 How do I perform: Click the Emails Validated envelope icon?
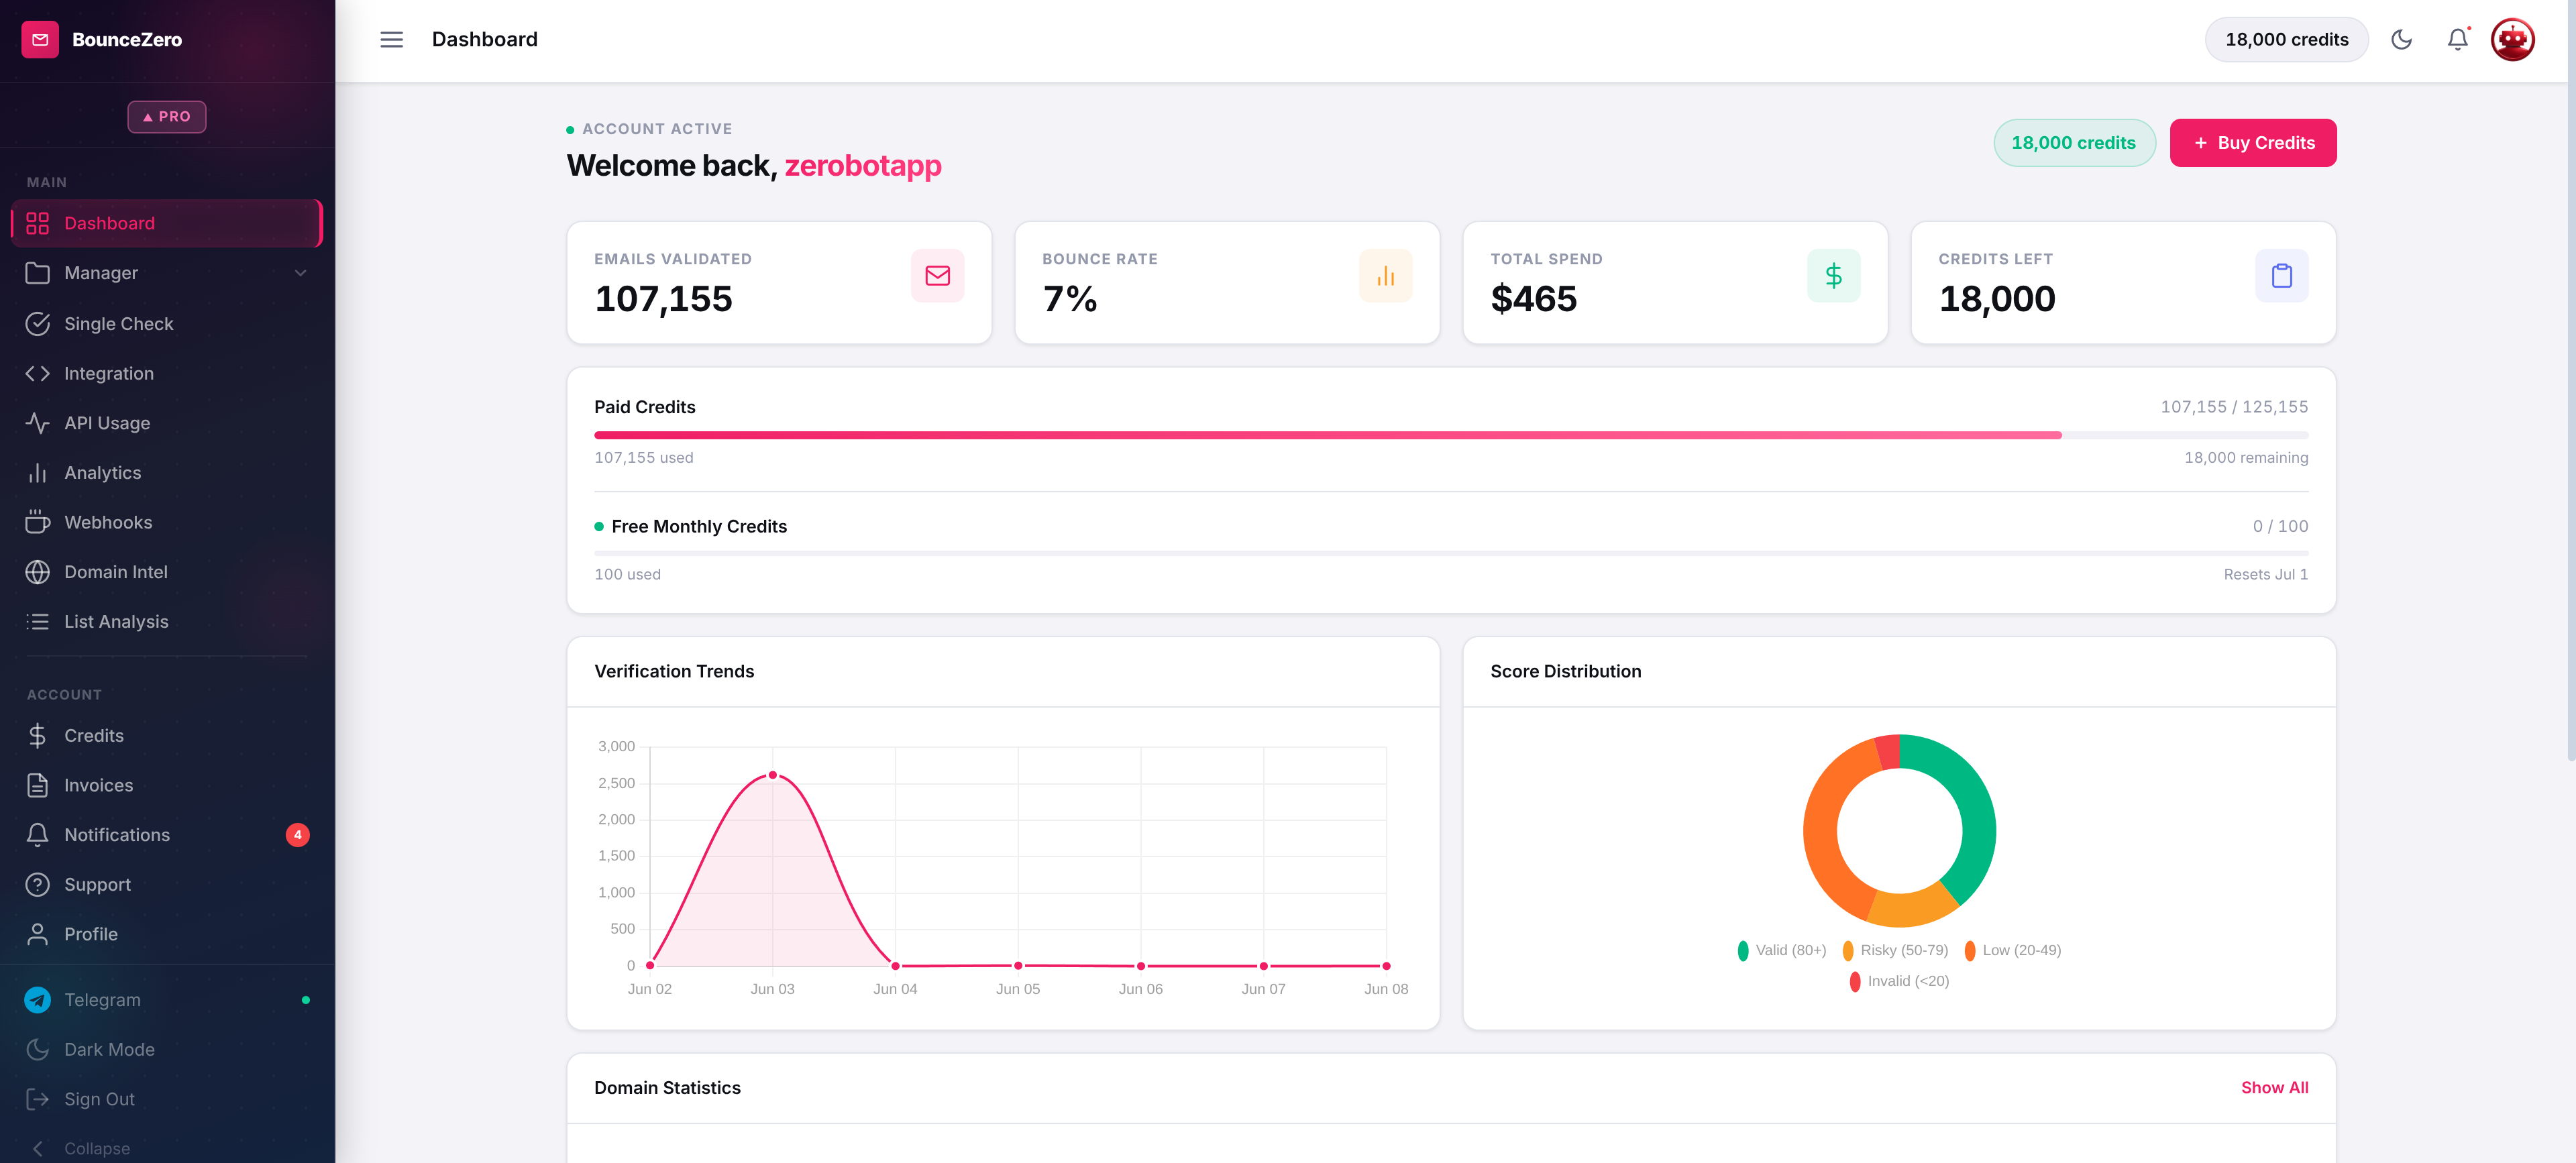point(937,275)
